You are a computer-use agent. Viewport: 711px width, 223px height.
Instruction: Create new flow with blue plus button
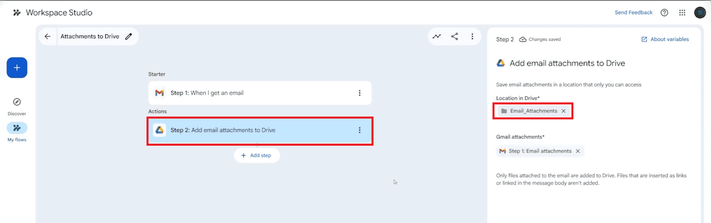click(x=17, y=68)
